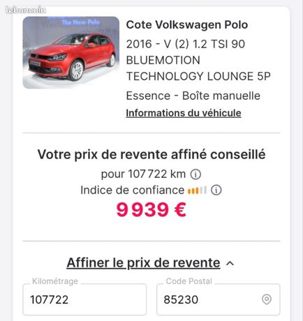The image size is (303, 321).
Task: Click the Cote Volkswagen Polo title
Action: [x=187, y=24]
